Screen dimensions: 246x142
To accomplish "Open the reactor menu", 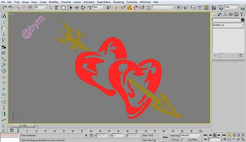I will pyautogui.click(x=77, y=2).
